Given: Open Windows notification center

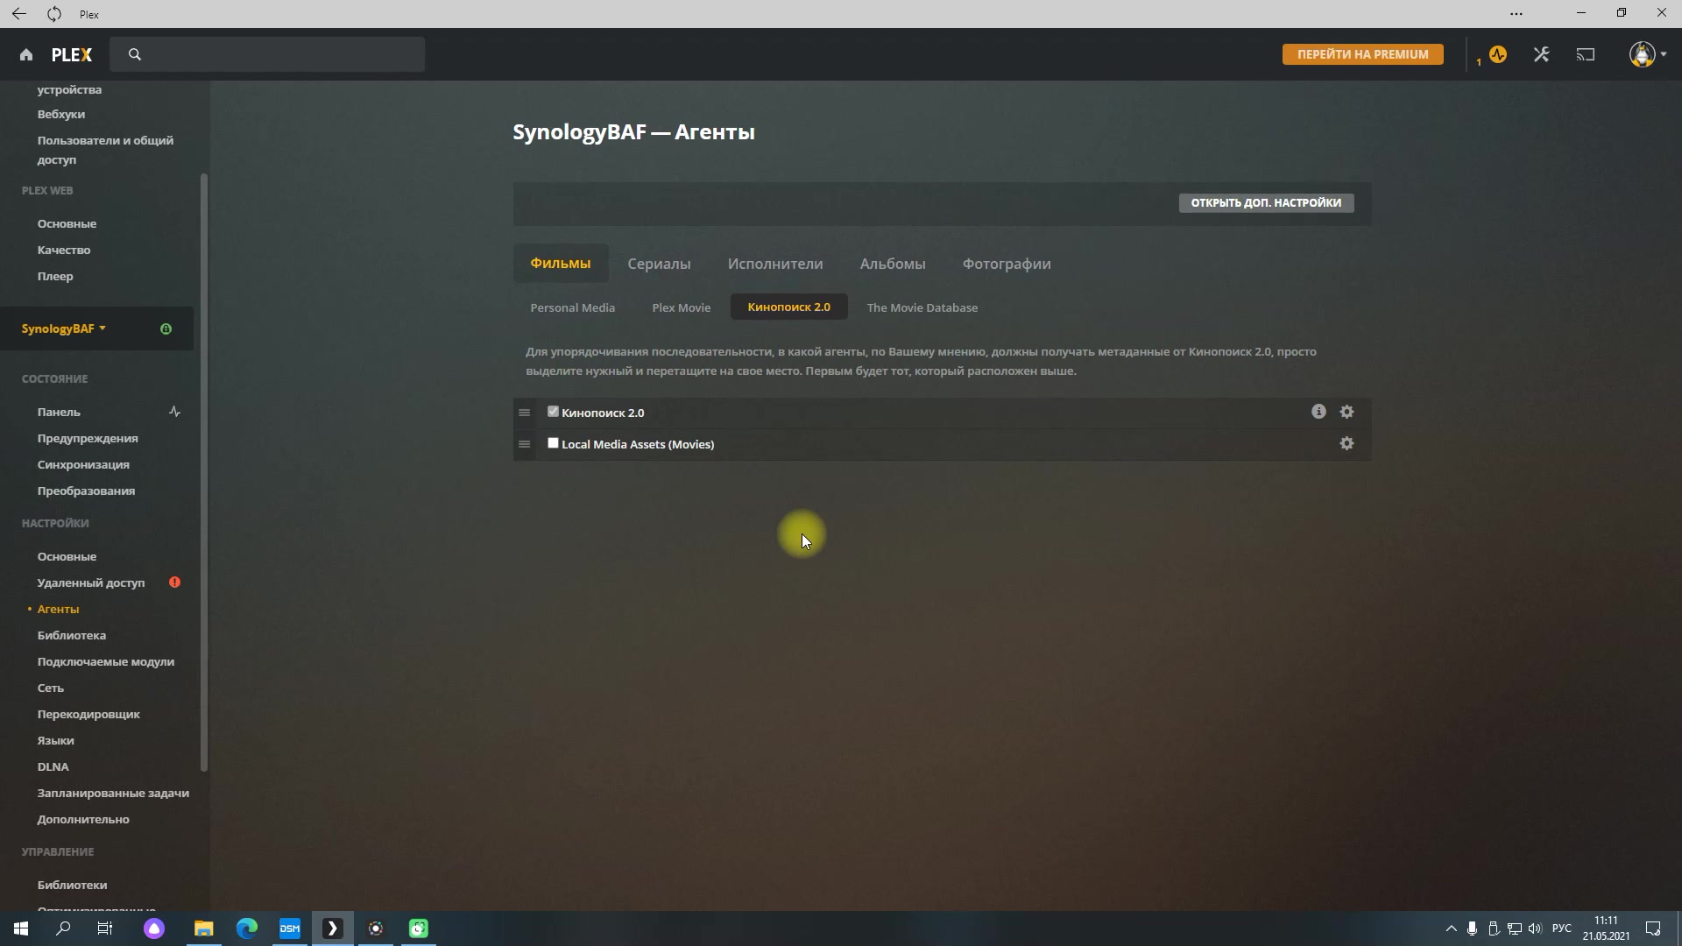Looking at the screenshot, I should pyautogui.click(x=1654, y=928).
